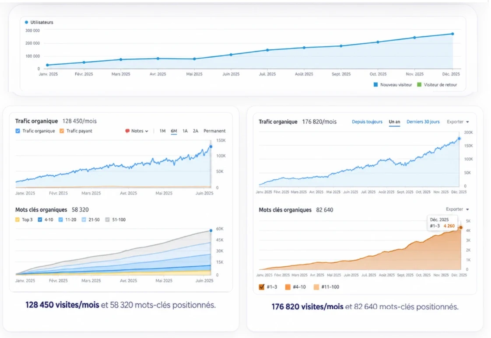Open the Exporter dropdown for Mots clés organiques
This screenshot has height=338, width=491.
[x=457, y=209]
